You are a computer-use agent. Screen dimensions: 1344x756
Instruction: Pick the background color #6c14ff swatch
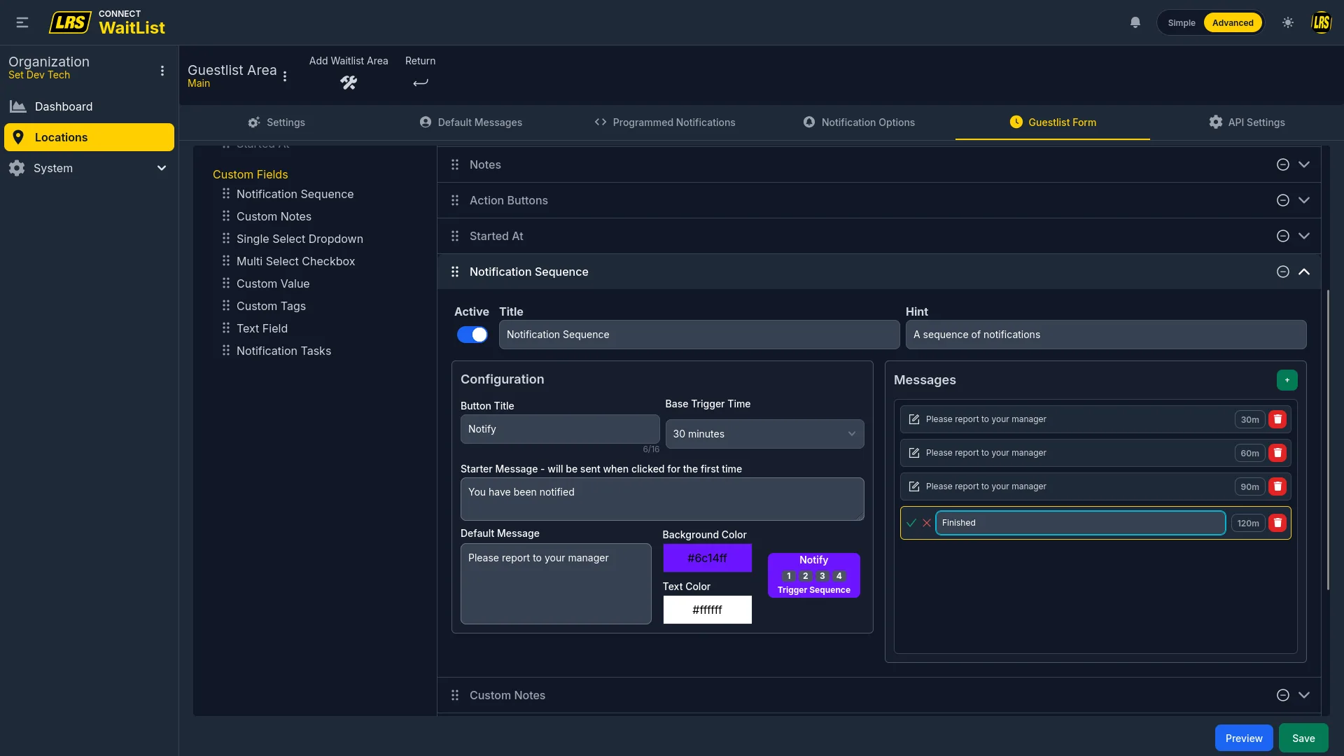[x=707, y=558]
